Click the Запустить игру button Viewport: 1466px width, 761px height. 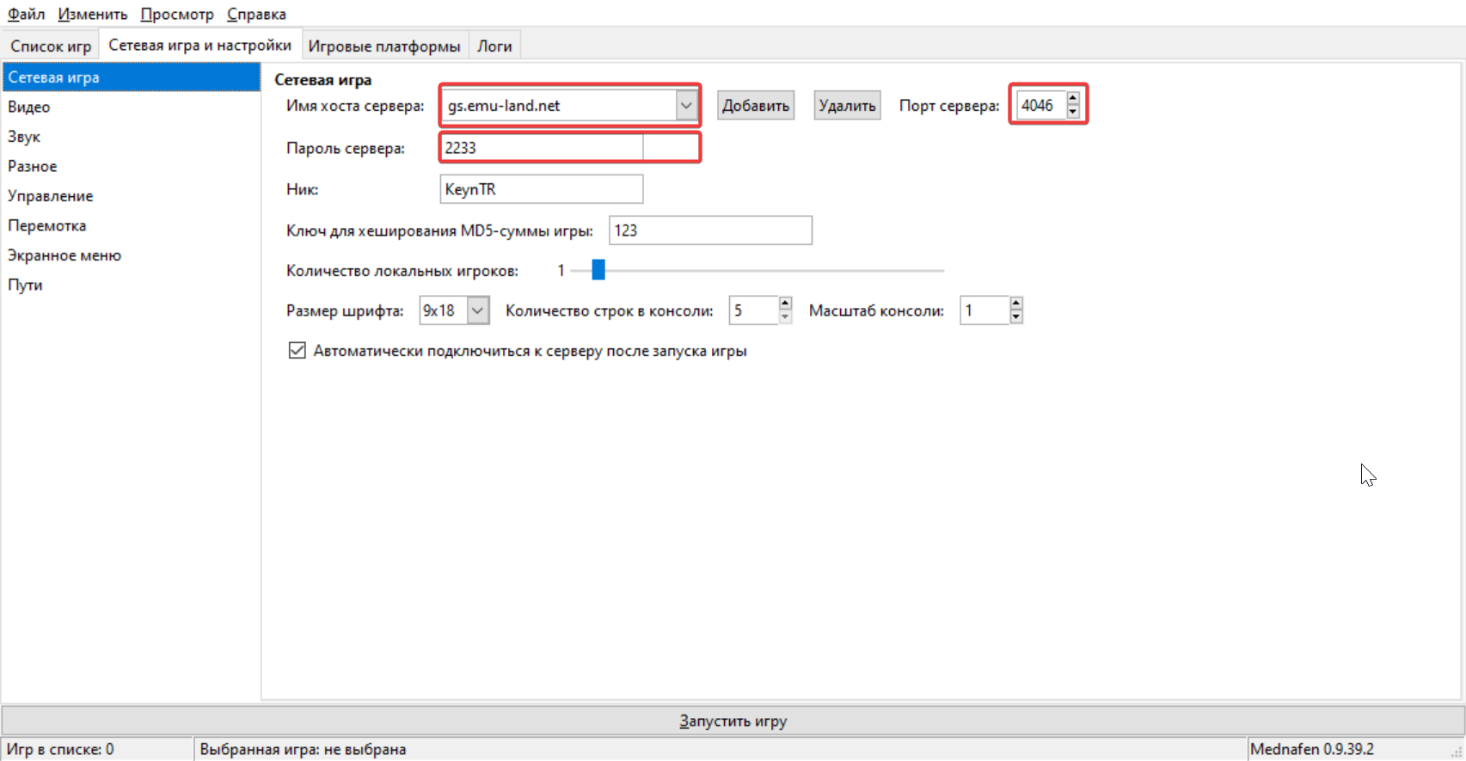click(733, 721)
